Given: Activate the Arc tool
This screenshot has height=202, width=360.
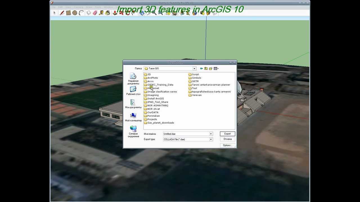Looking at the screenshot, I should tap(81, 13).
